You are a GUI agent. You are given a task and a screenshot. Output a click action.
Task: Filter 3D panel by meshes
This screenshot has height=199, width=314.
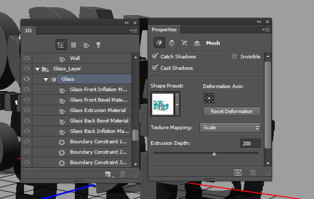coord(73,45)
